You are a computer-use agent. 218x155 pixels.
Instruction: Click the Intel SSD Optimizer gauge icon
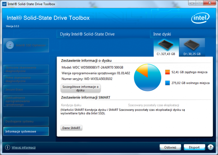10,45
